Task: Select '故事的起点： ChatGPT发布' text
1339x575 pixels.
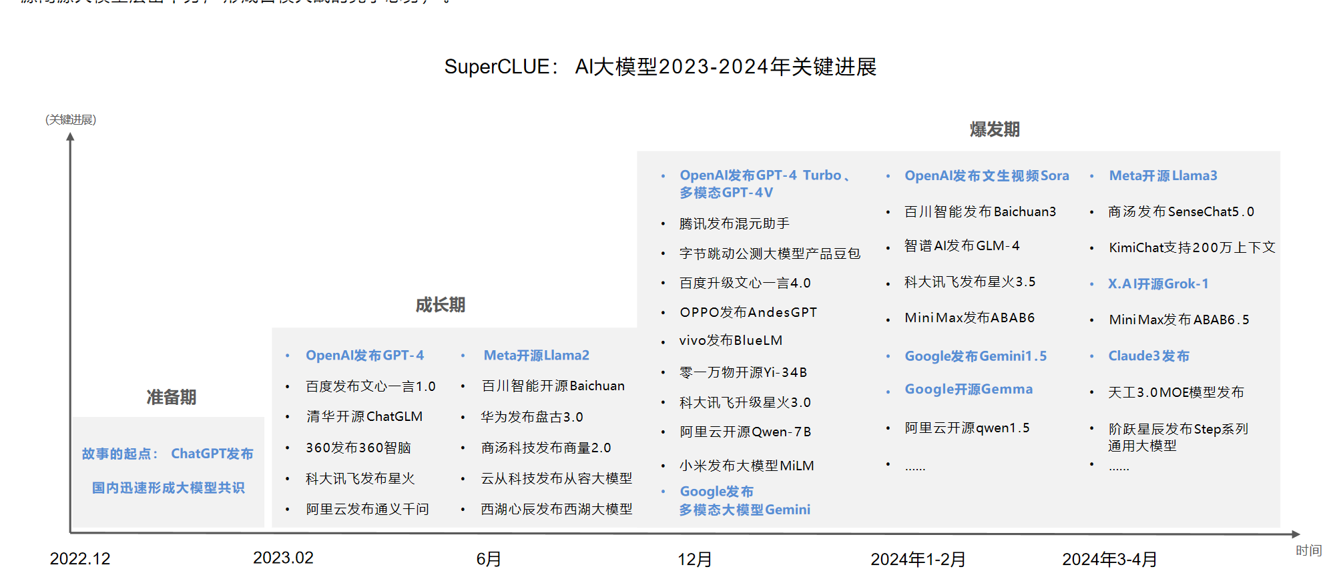Action: click(168, 454)
